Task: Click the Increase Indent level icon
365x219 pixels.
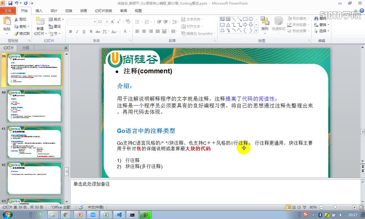Action: (x=166, y=22)
